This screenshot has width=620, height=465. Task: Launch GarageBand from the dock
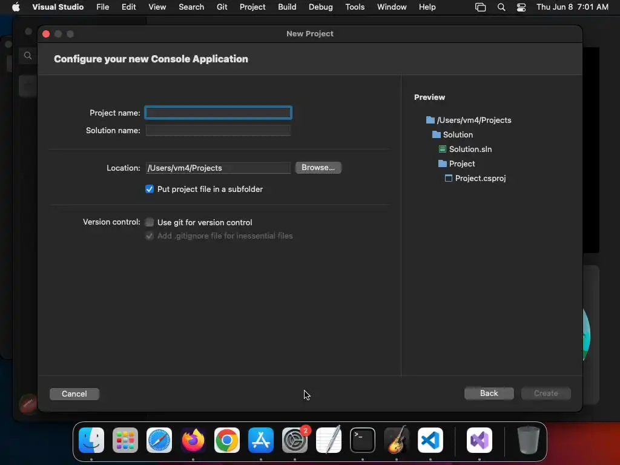(x=397, y=440)
